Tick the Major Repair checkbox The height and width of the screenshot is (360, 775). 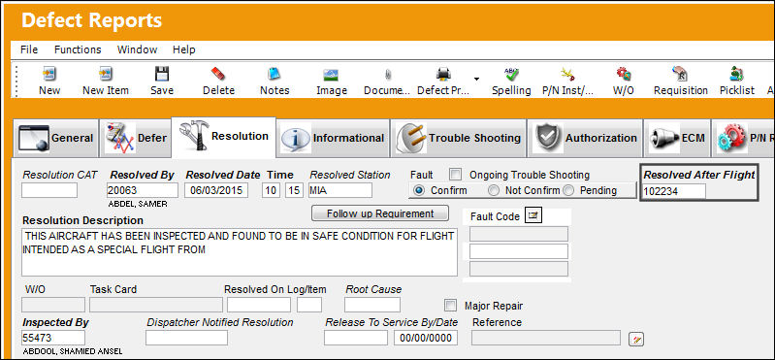coord(450,305)
